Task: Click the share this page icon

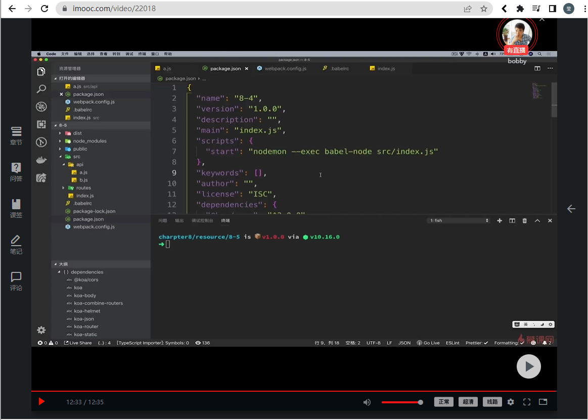Action: click(x=468, y=9)
